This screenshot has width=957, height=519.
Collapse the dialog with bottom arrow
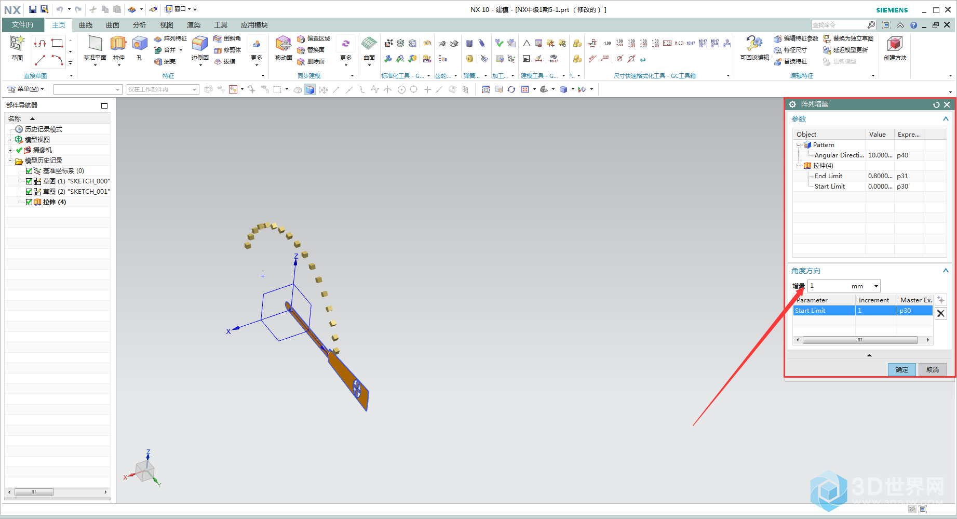tap(869, 355)
